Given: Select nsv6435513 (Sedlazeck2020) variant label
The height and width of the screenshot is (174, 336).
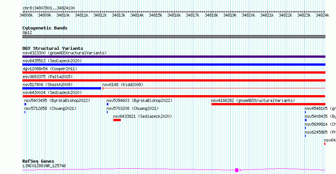Looking at the screenshot, I should tap(52, 61).
